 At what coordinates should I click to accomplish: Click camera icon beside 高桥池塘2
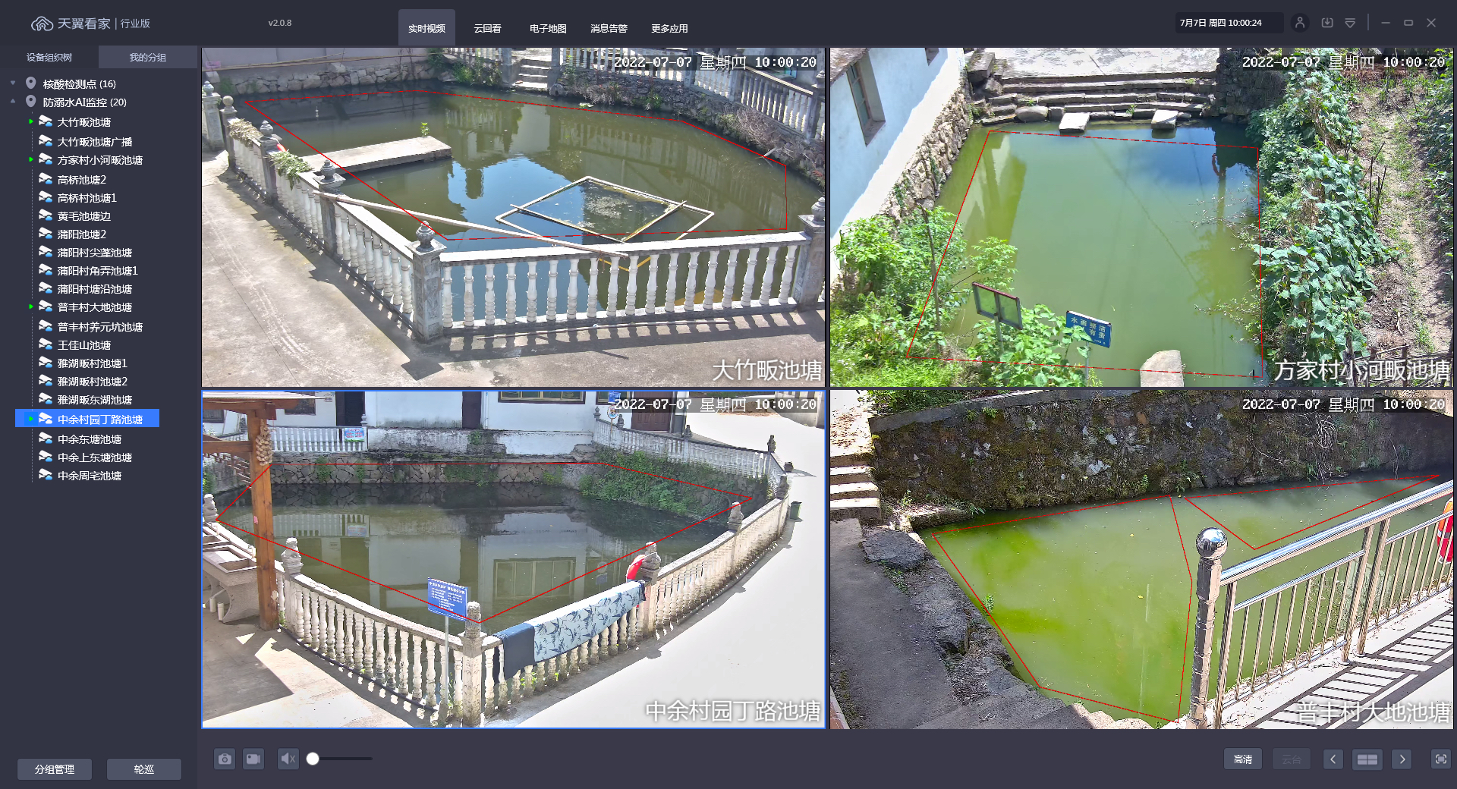(46, 179)
